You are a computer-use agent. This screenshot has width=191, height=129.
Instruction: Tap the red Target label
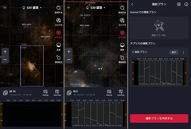tap(24, 44)
